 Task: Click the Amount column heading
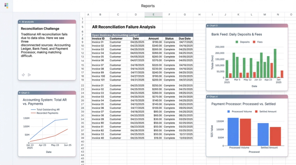[153, 39]
